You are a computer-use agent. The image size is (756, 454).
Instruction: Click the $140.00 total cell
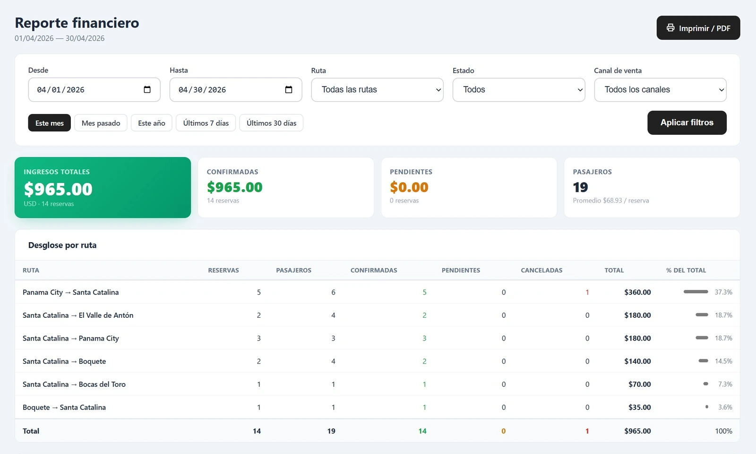(x=637, y=361)
